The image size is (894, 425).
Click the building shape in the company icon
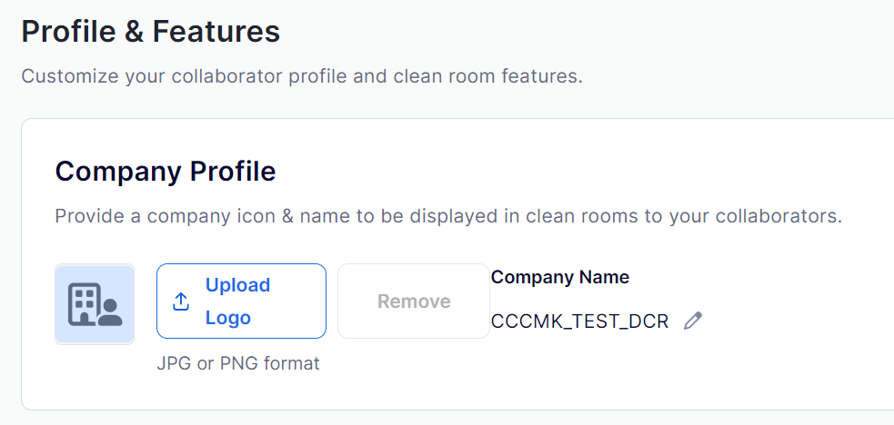coord(84,304)
